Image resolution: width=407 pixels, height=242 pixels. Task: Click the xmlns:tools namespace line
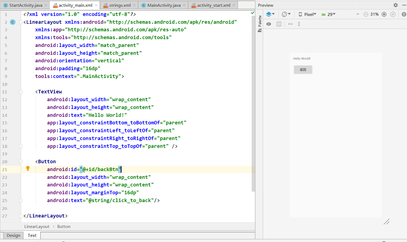(x=103, y=38)
